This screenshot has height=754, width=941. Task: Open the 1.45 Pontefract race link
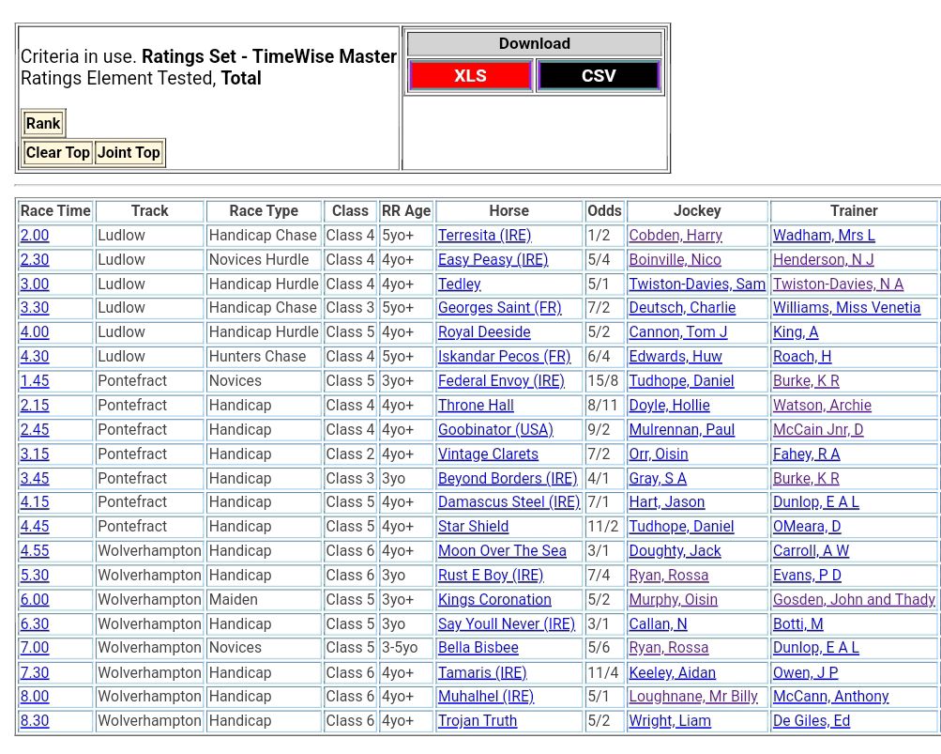coord(35,381)
